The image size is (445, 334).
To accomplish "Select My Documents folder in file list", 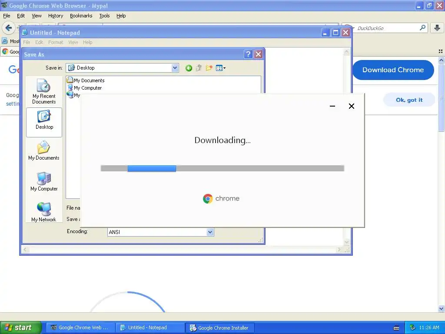I will click(x=86, y=80).
